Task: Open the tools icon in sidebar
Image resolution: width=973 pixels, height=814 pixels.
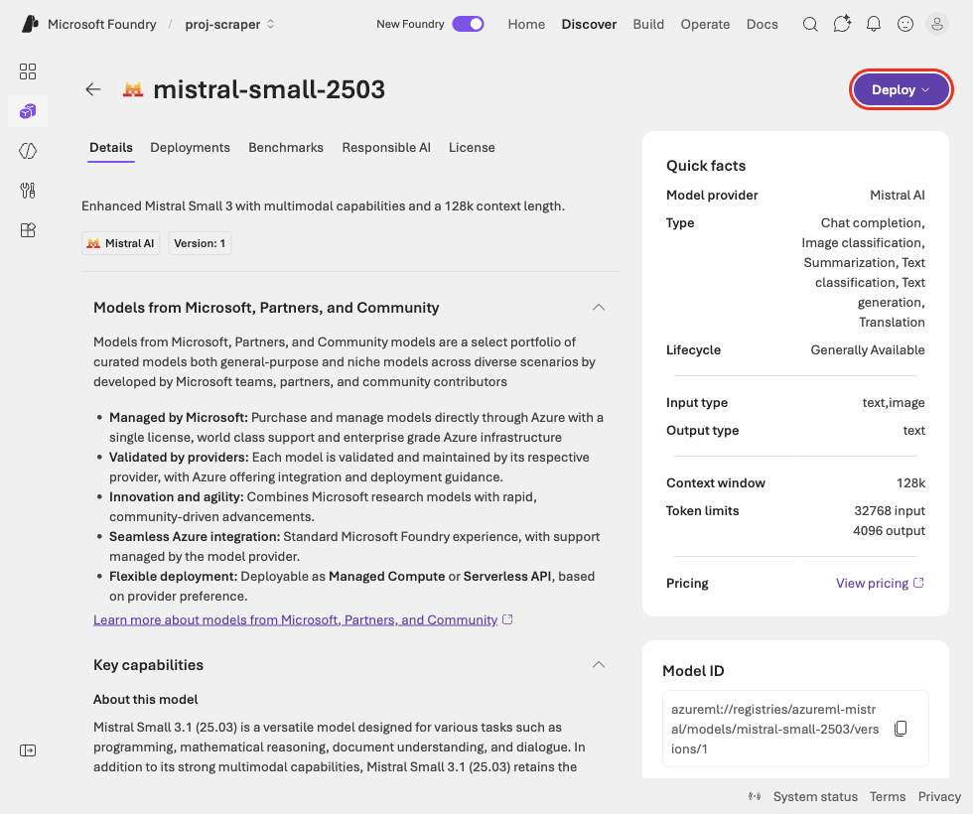Action: (x=28, y=191)
